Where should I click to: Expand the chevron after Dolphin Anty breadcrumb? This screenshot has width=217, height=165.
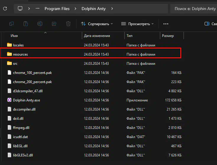(x=112, y=9)
